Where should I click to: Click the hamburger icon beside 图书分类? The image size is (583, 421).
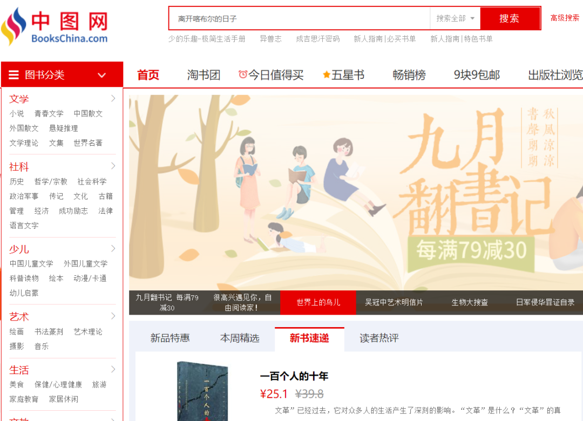pos(13,74)
